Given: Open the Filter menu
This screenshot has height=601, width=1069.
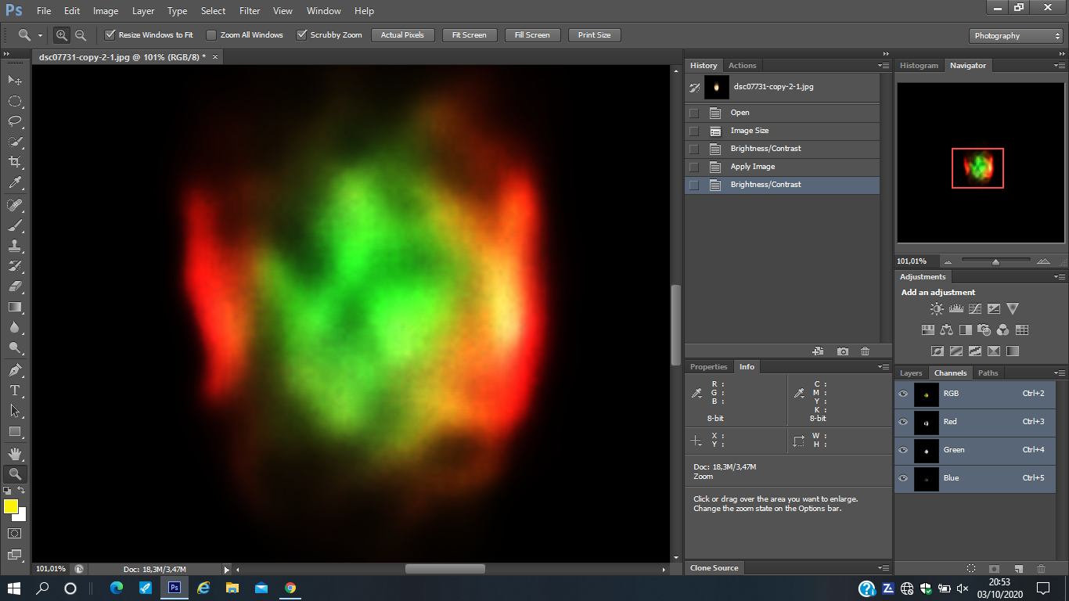Looking at the screenshot, I should [x=250, y=11].
